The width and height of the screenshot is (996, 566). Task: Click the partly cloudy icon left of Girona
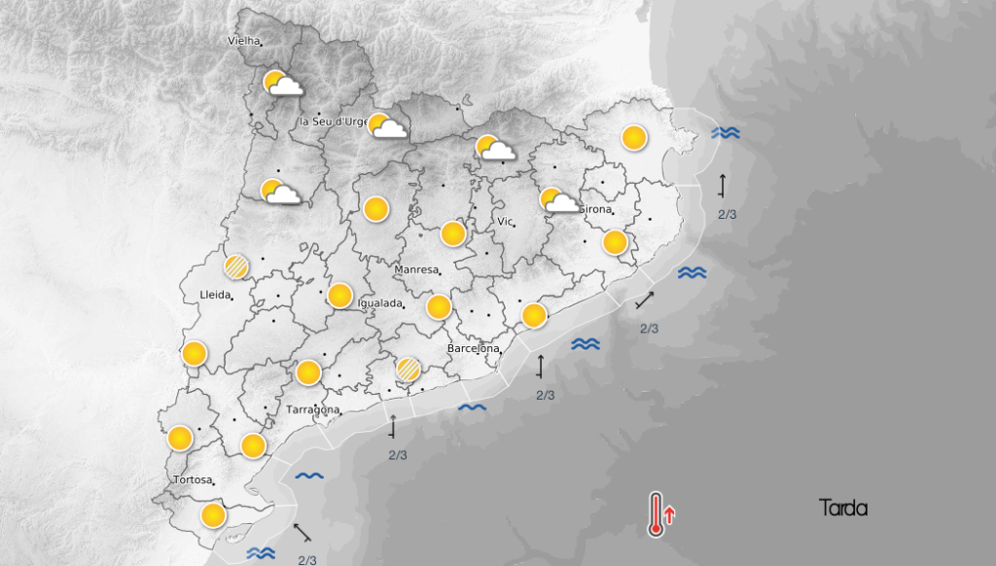[559, 200]
